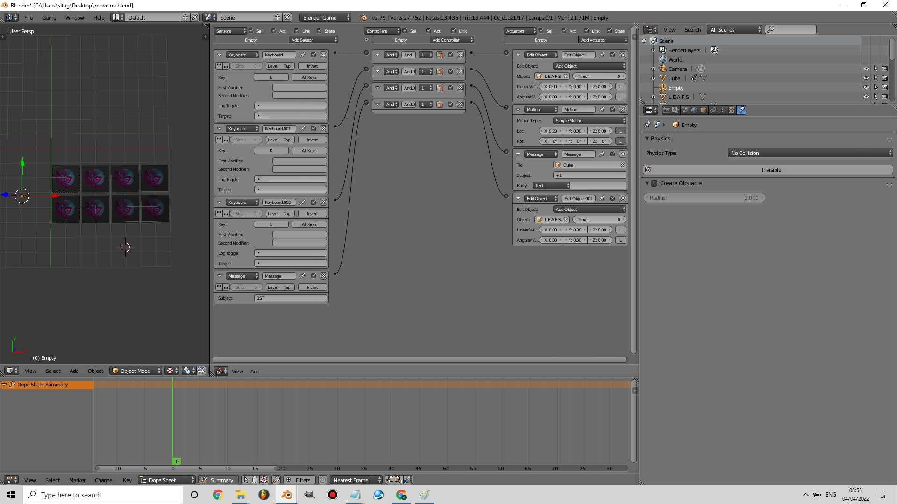This screenshot has height=504, width=897.
Task: Open the Physics Type No Collision dropdown
Action: [x=810, y=153]
